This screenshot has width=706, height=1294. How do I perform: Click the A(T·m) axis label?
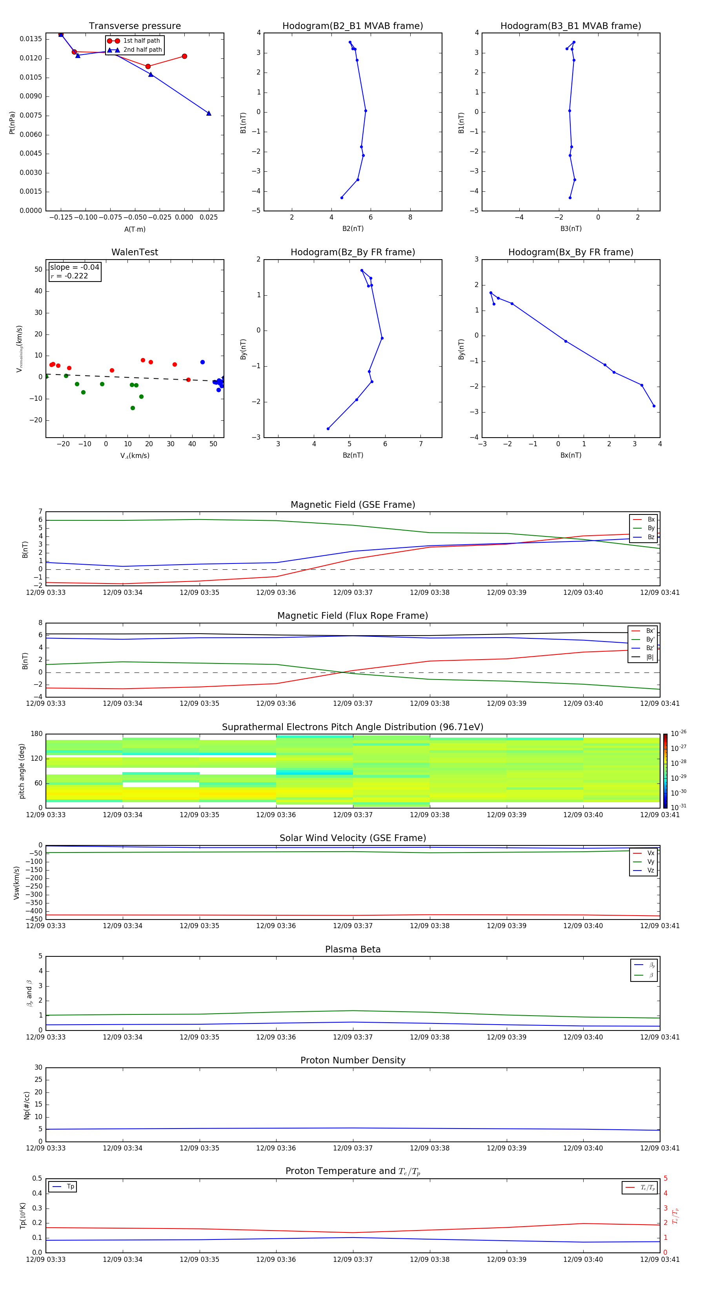click(x=135, y=229)
